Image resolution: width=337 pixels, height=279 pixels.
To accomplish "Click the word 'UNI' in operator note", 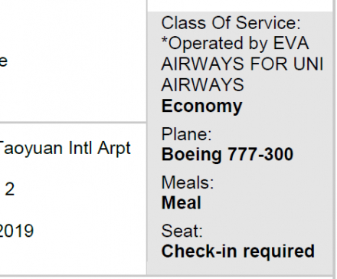I will click(309, 64).
